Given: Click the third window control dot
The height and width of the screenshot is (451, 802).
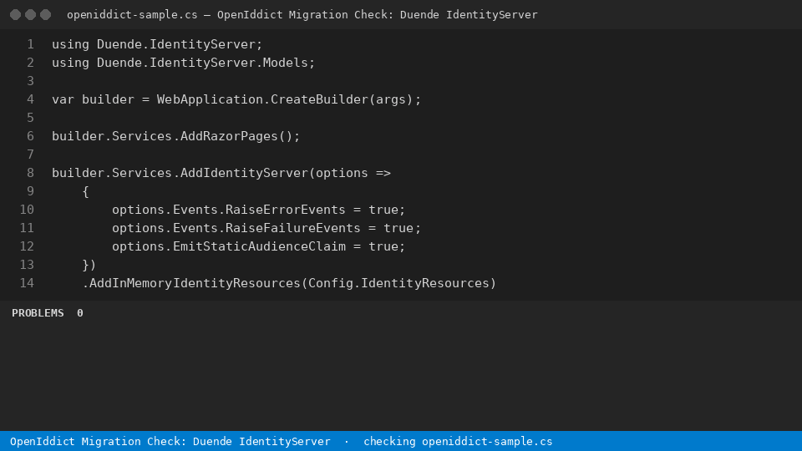Looking at the screenshot, I should pos(45,15).
